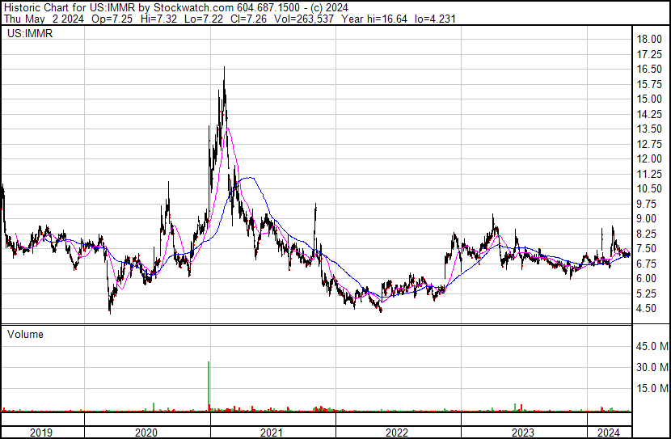The image size is (671, 439).
Task: Click the 30.0 M volume axis label
Action: [652, 367]
